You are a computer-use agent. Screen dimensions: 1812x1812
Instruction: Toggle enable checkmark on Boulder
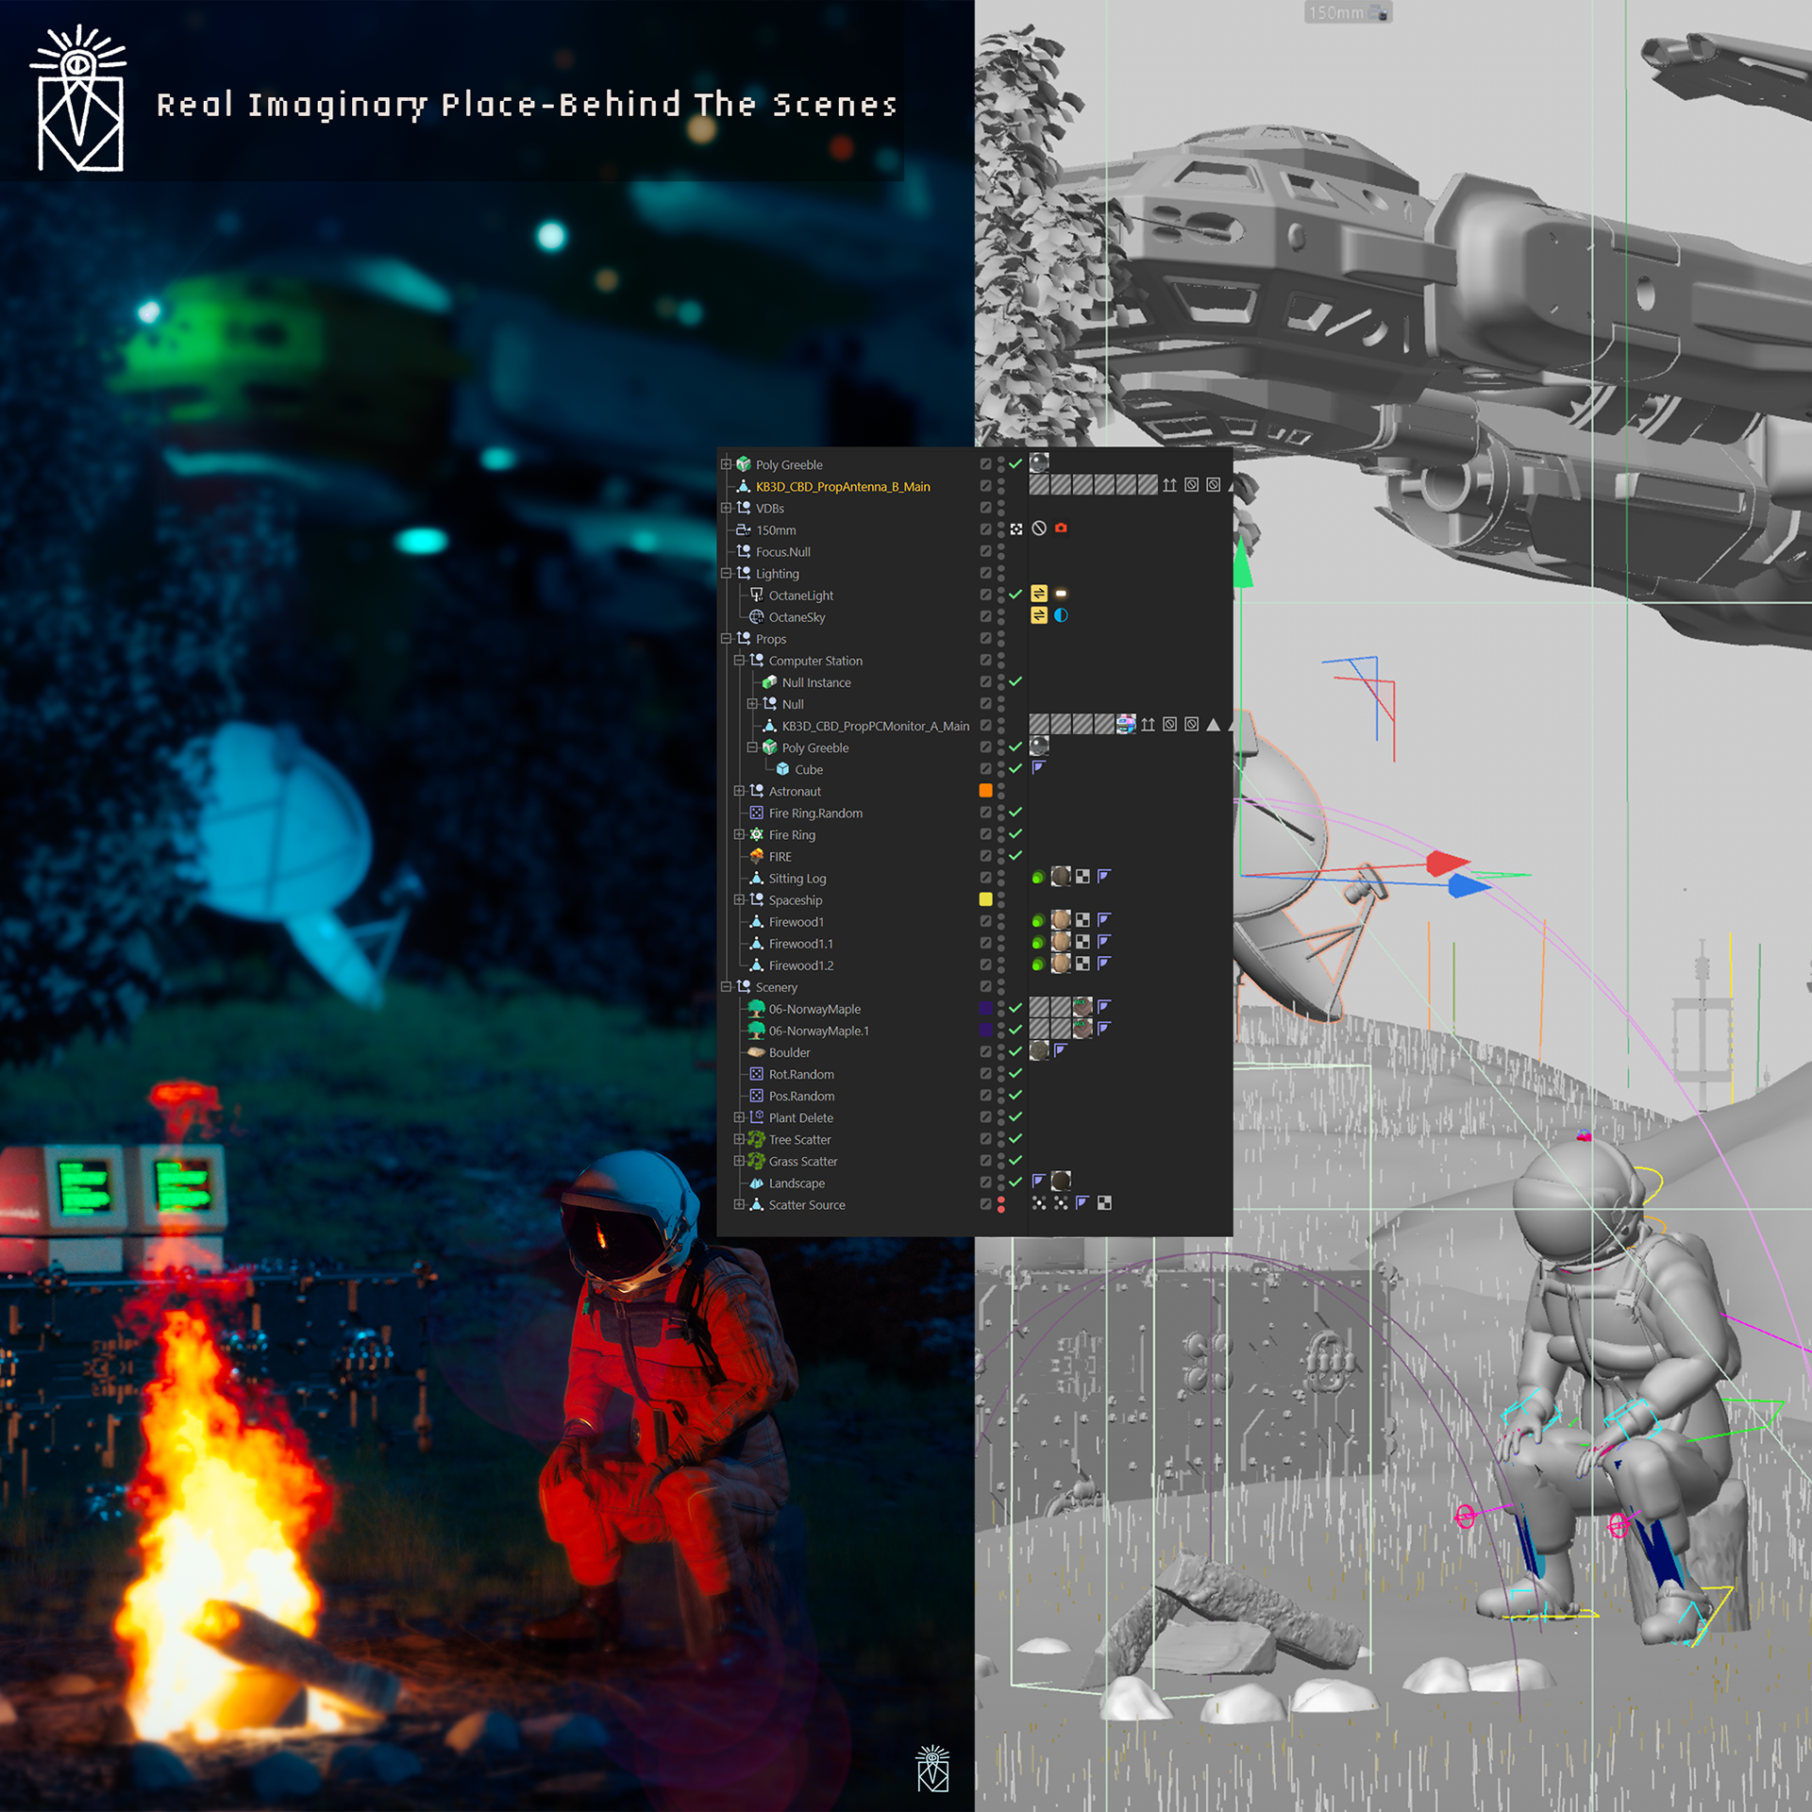pyautogui.click(x=1015, y=1051)
